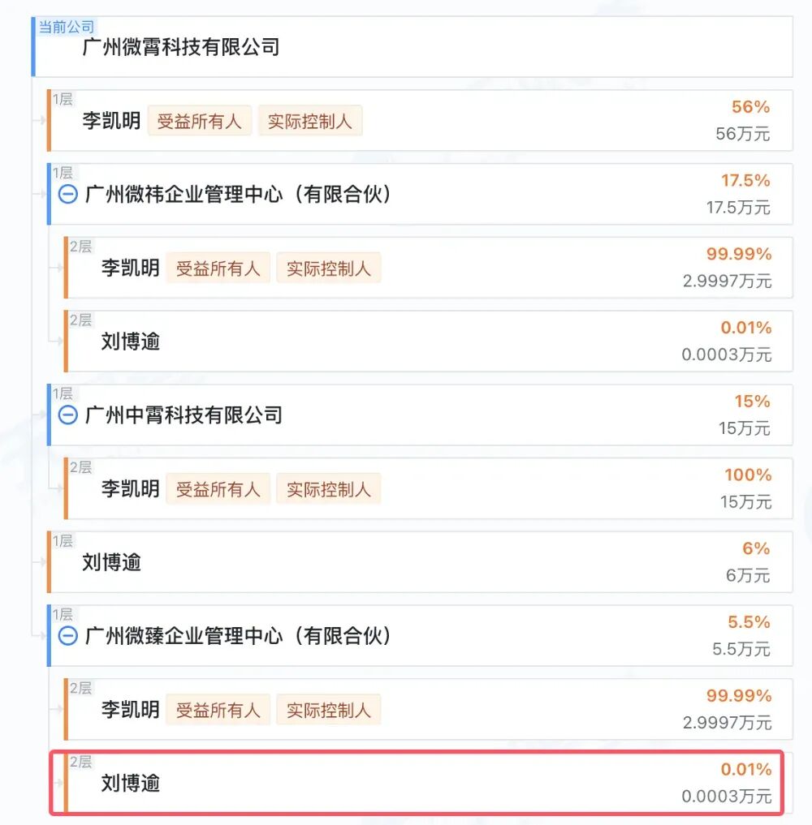Click the 15万元 amount under 广州中霄科技有限公司

pos(748,501)
